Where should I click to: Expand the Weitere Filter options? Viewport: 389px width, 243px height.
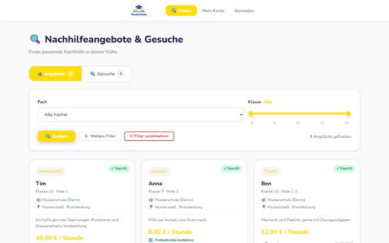(x=100, y=136)
